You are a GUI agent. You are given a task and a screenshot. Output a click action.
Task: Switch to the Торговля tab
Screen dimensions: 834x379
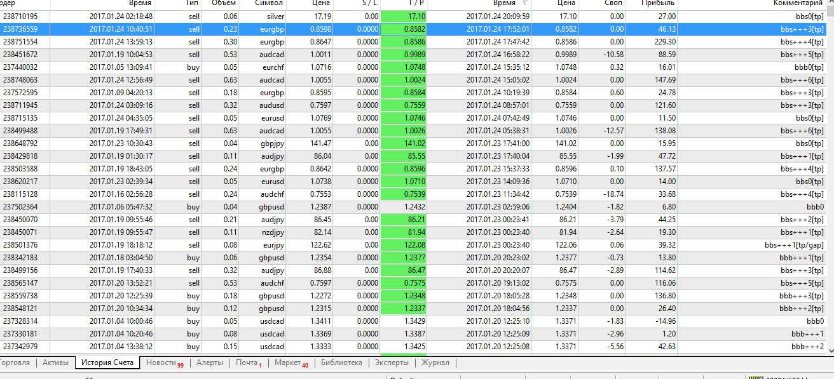point(15,362)
